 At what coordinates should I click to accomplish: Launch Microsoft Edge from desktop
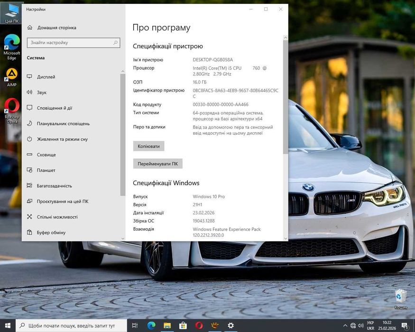click(x=12, y=47)
